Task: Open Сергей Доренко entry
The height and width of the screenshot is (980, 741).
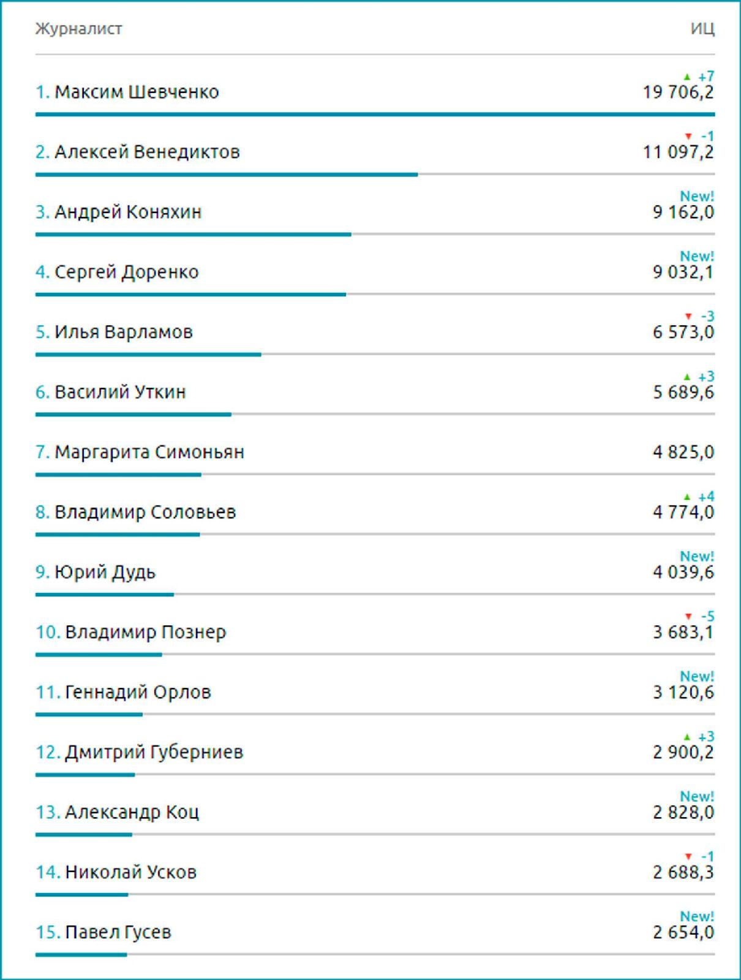Action: point(375,272)
